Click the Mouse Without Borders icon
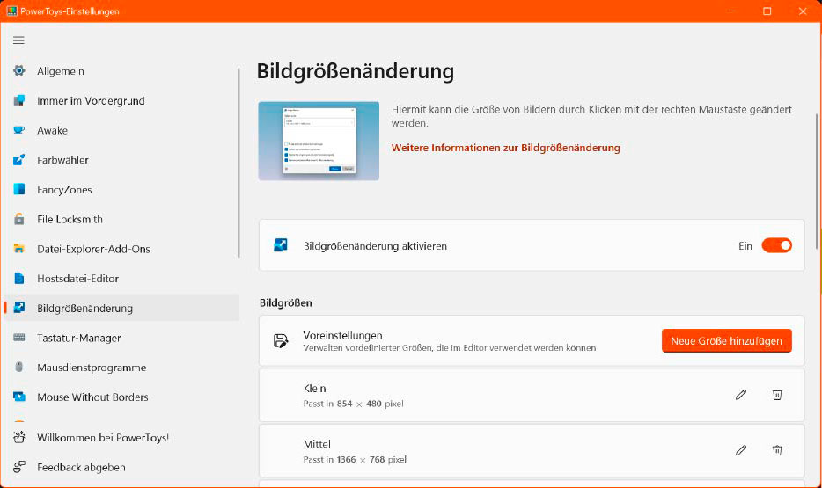 point(19,397)
